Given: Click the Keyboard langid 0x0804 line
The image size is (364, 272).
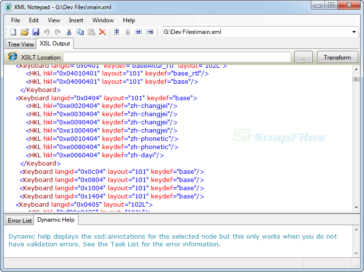Looking at the screenshot, I should [x=112, y=180].
